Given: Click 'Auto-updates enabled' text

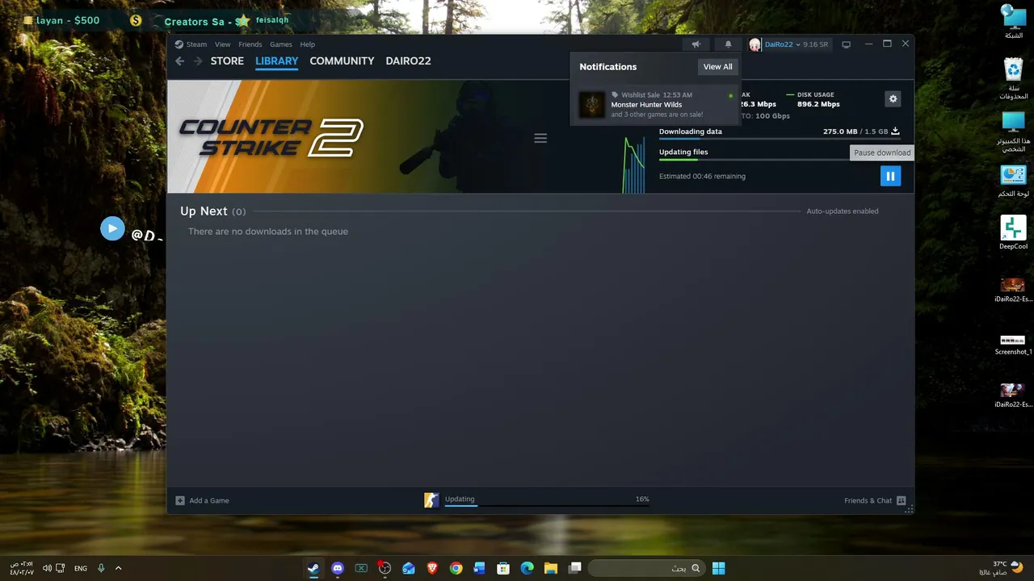Looking at the screenshot, I should pos(842,211).
